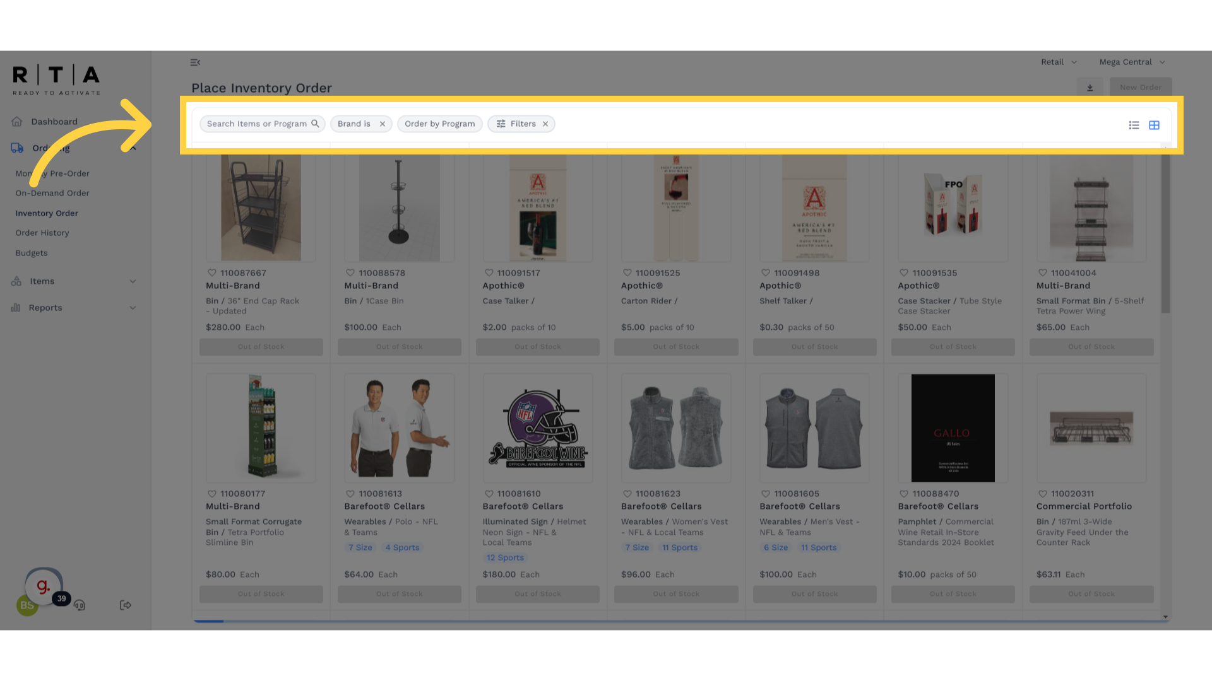1212x681 pixels.
Task: Log out with the exit icon
Action: tap(126, 605)
